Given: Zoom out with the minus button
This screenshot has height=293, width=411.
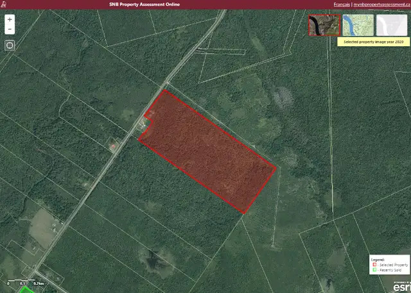Looking at the screenshot, I should pos(10,29).
